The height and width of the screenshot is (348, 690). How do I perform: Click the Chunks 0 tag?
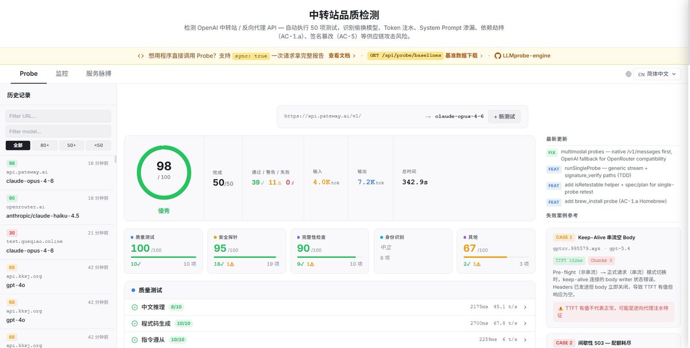tap(601, 261)
